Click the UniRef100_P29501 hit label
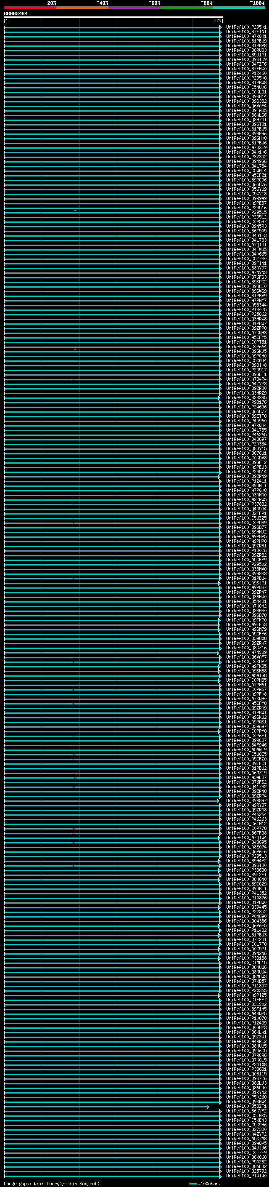Viewport: 269px width, 1187px height. [x=246, y=27]
